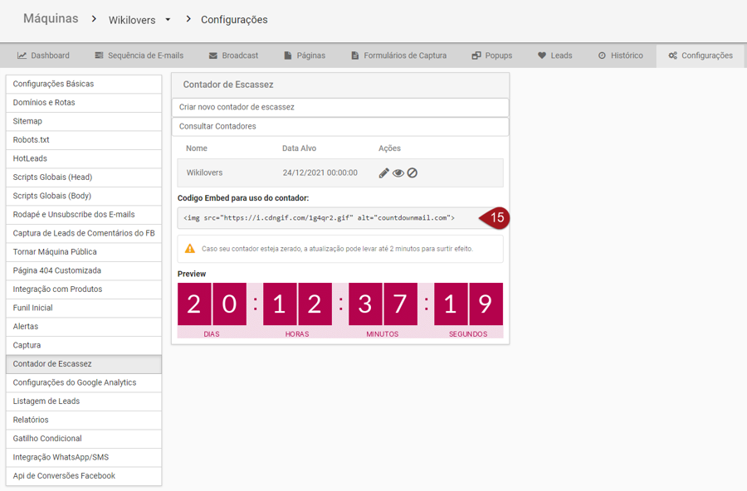
Task: Click the Popups tab icon
Action: (x=476, y=56)
